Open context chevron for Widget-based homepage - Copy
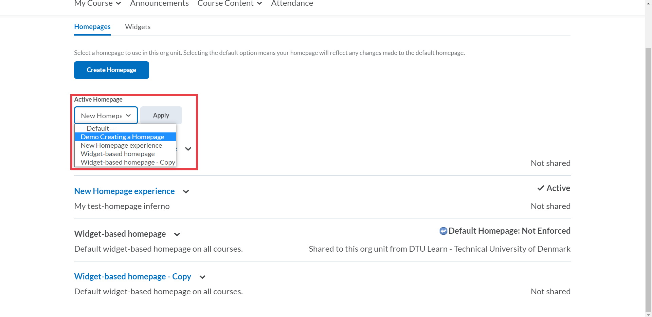Screen dimensions: 652x317 click(x=202, y=277)
